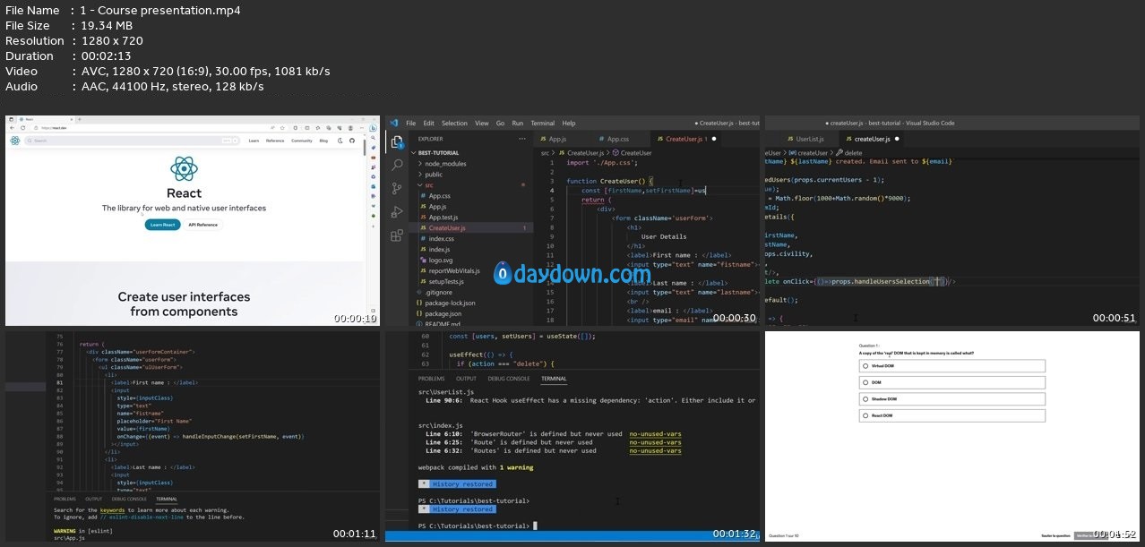Open App.css in the explorer tree
Screen dimensions: 1145x547
[x=439, y=196]
